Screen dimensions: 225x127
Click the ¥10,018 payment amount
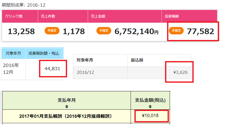150,116
